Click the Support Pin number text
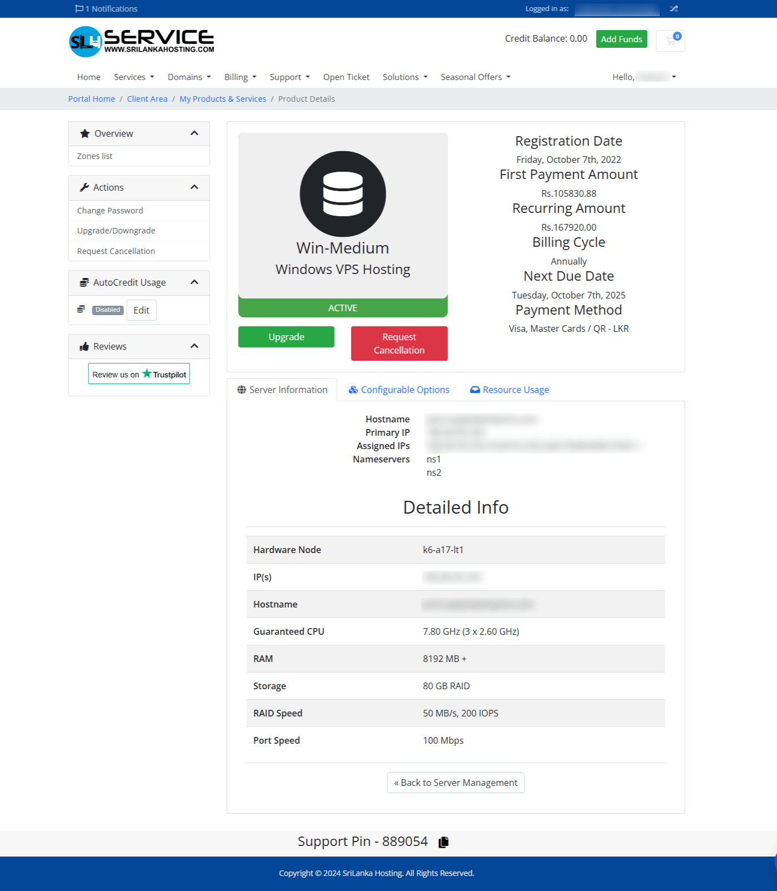This screenshot has width=777, height=891. tap(363, 842)
